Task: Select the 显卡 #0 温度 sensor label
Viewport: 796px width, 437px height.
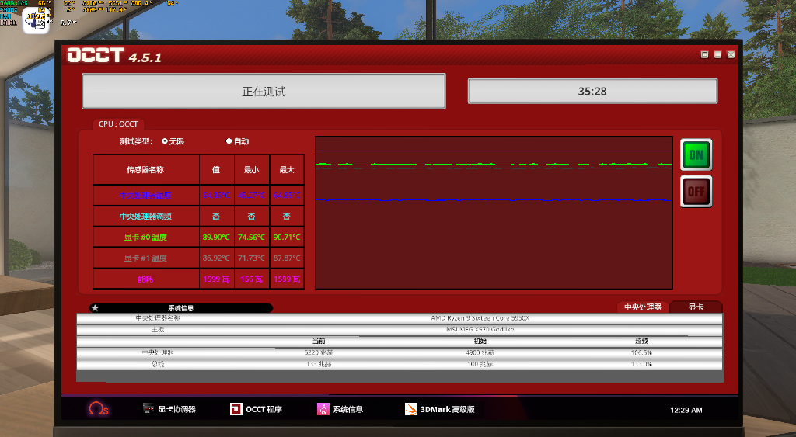Action: [145, 237]
